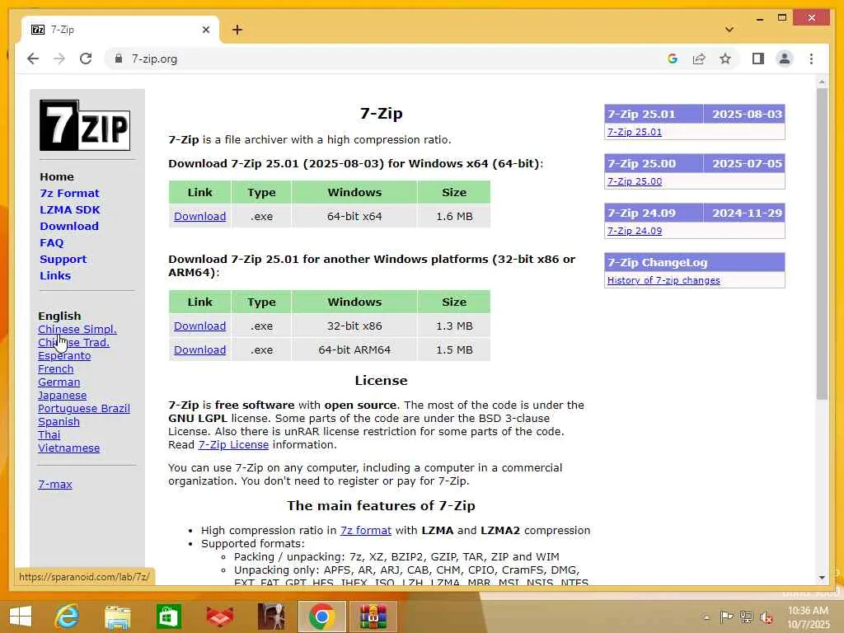The width and height of the screenshot is (844, 633).
Task: Switch language to Thai
Action: click(x=49, y=435)
